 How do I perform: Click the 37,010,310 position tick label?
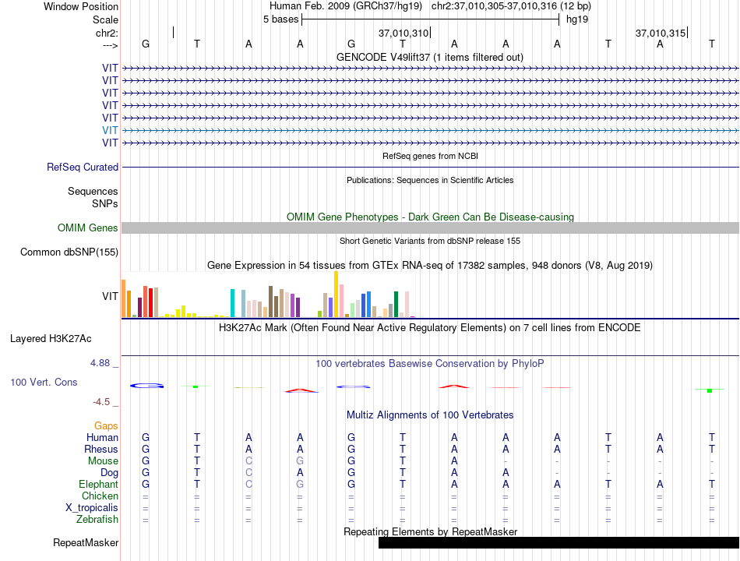click(403, 33)
